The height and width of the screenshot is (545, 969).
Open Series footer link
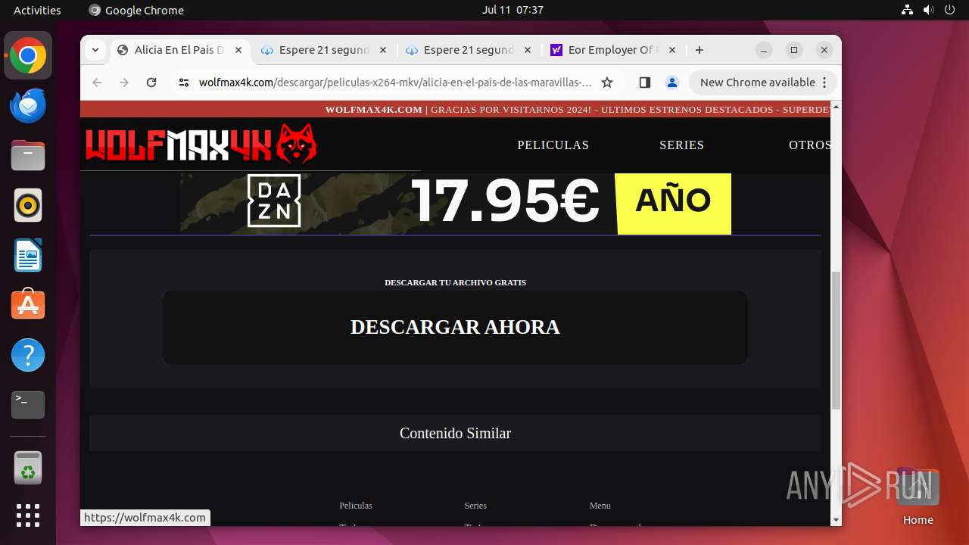[475, 506]
